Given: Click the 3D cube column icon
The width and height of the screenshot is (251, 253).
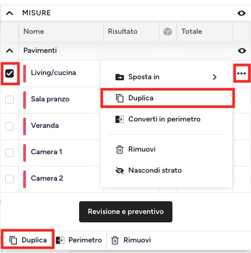Looking at the screenshot, I should (168, 32).
